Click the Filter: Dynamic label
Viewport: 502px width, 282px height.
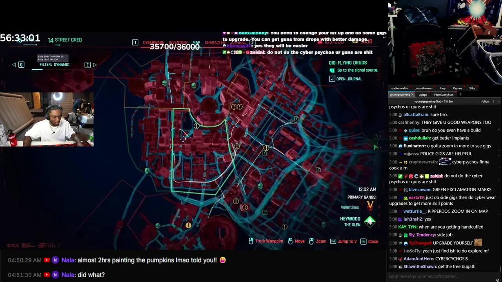pyautogui.click(x=55, y=65)
